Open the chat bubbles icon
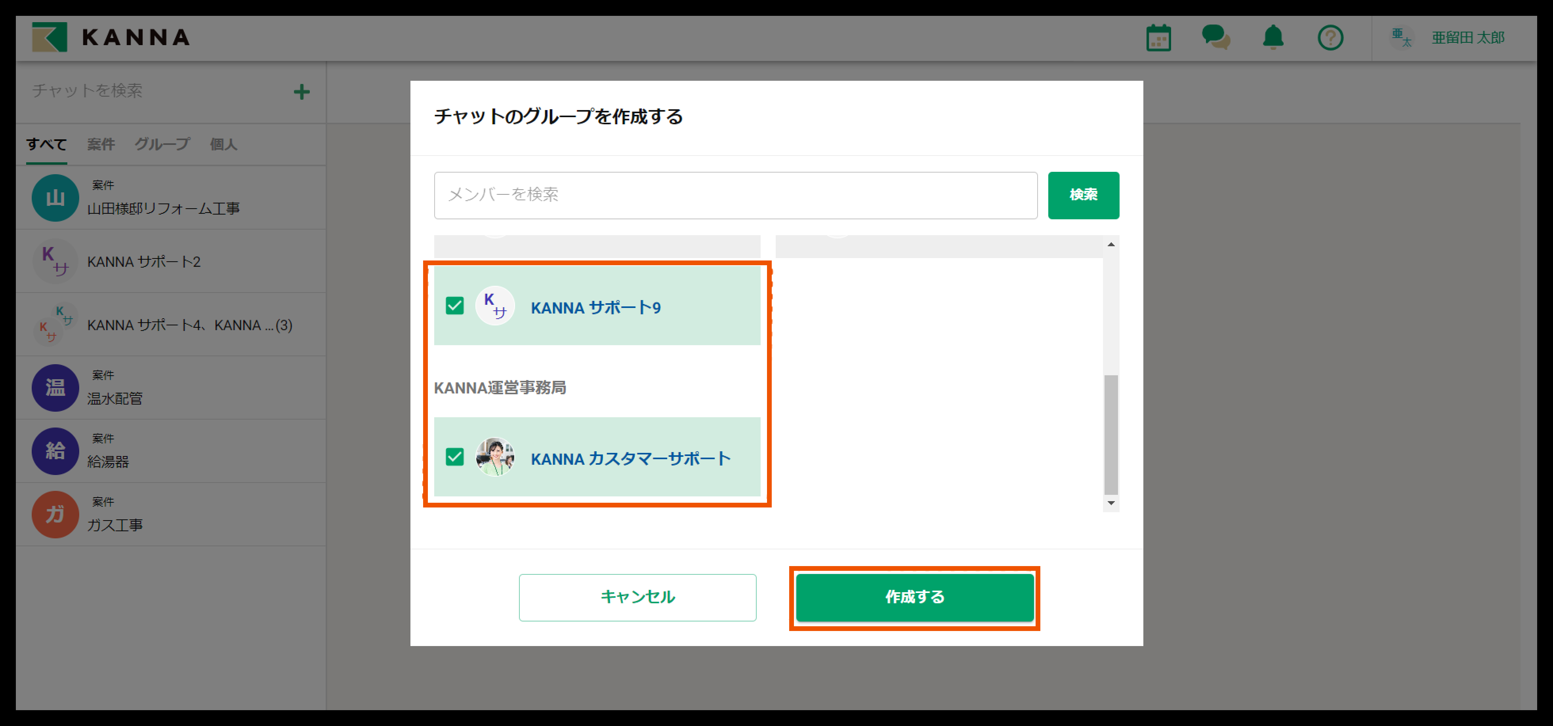This screenshot has width=1553, height=726. [x=1215, y=37]
